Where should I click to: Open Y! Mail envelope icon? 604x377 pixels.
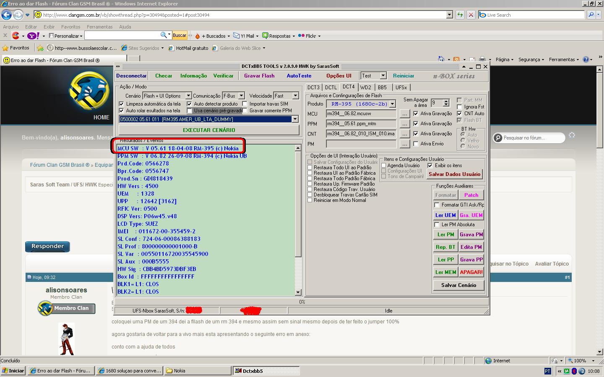(237, 36)
